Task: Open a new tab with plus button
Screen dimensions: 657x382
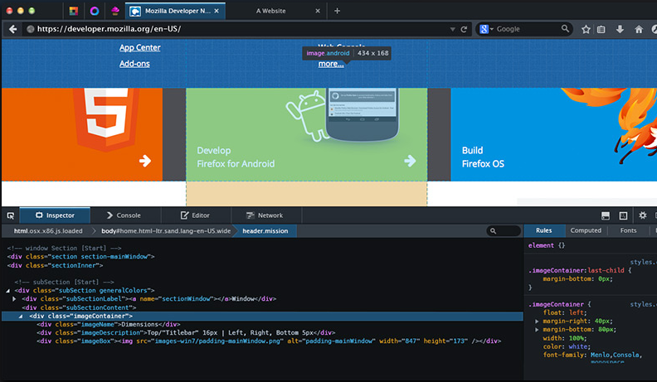Action: coord(337,11)
